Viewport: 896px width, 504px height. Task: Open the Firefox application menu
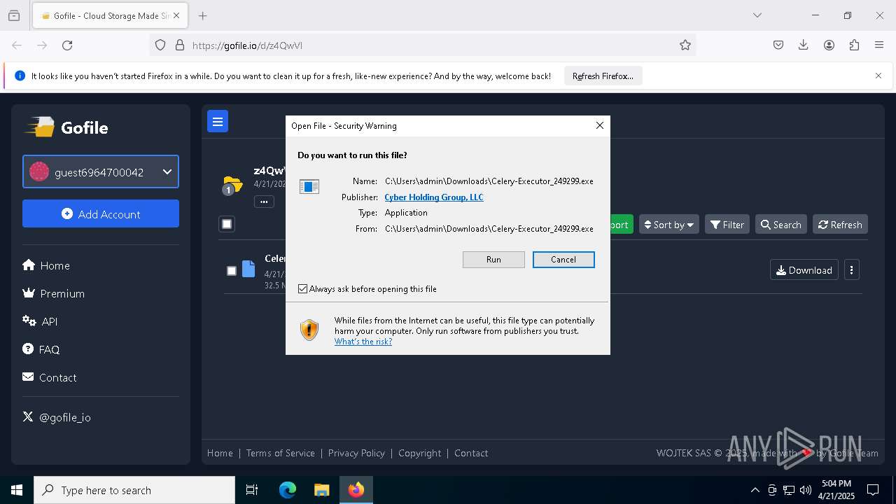879,45
